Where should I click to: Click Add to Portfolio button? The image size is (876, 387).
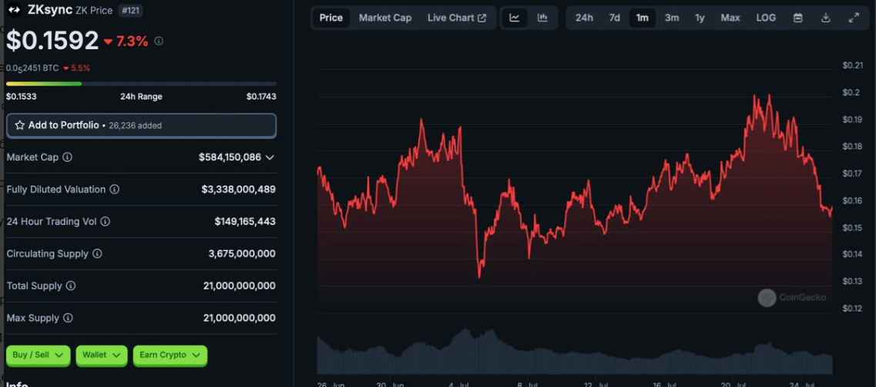pyautogui.click(x=141, y=125)
